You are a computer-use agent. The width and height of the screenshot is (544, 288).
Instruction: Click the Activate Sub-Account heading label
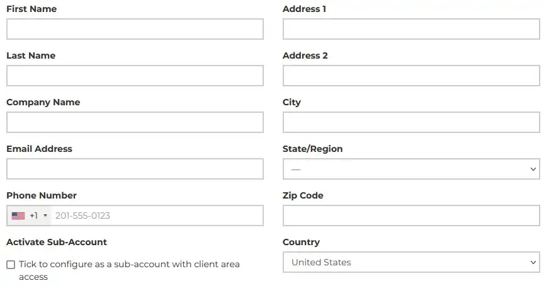(x=57, y=242)
